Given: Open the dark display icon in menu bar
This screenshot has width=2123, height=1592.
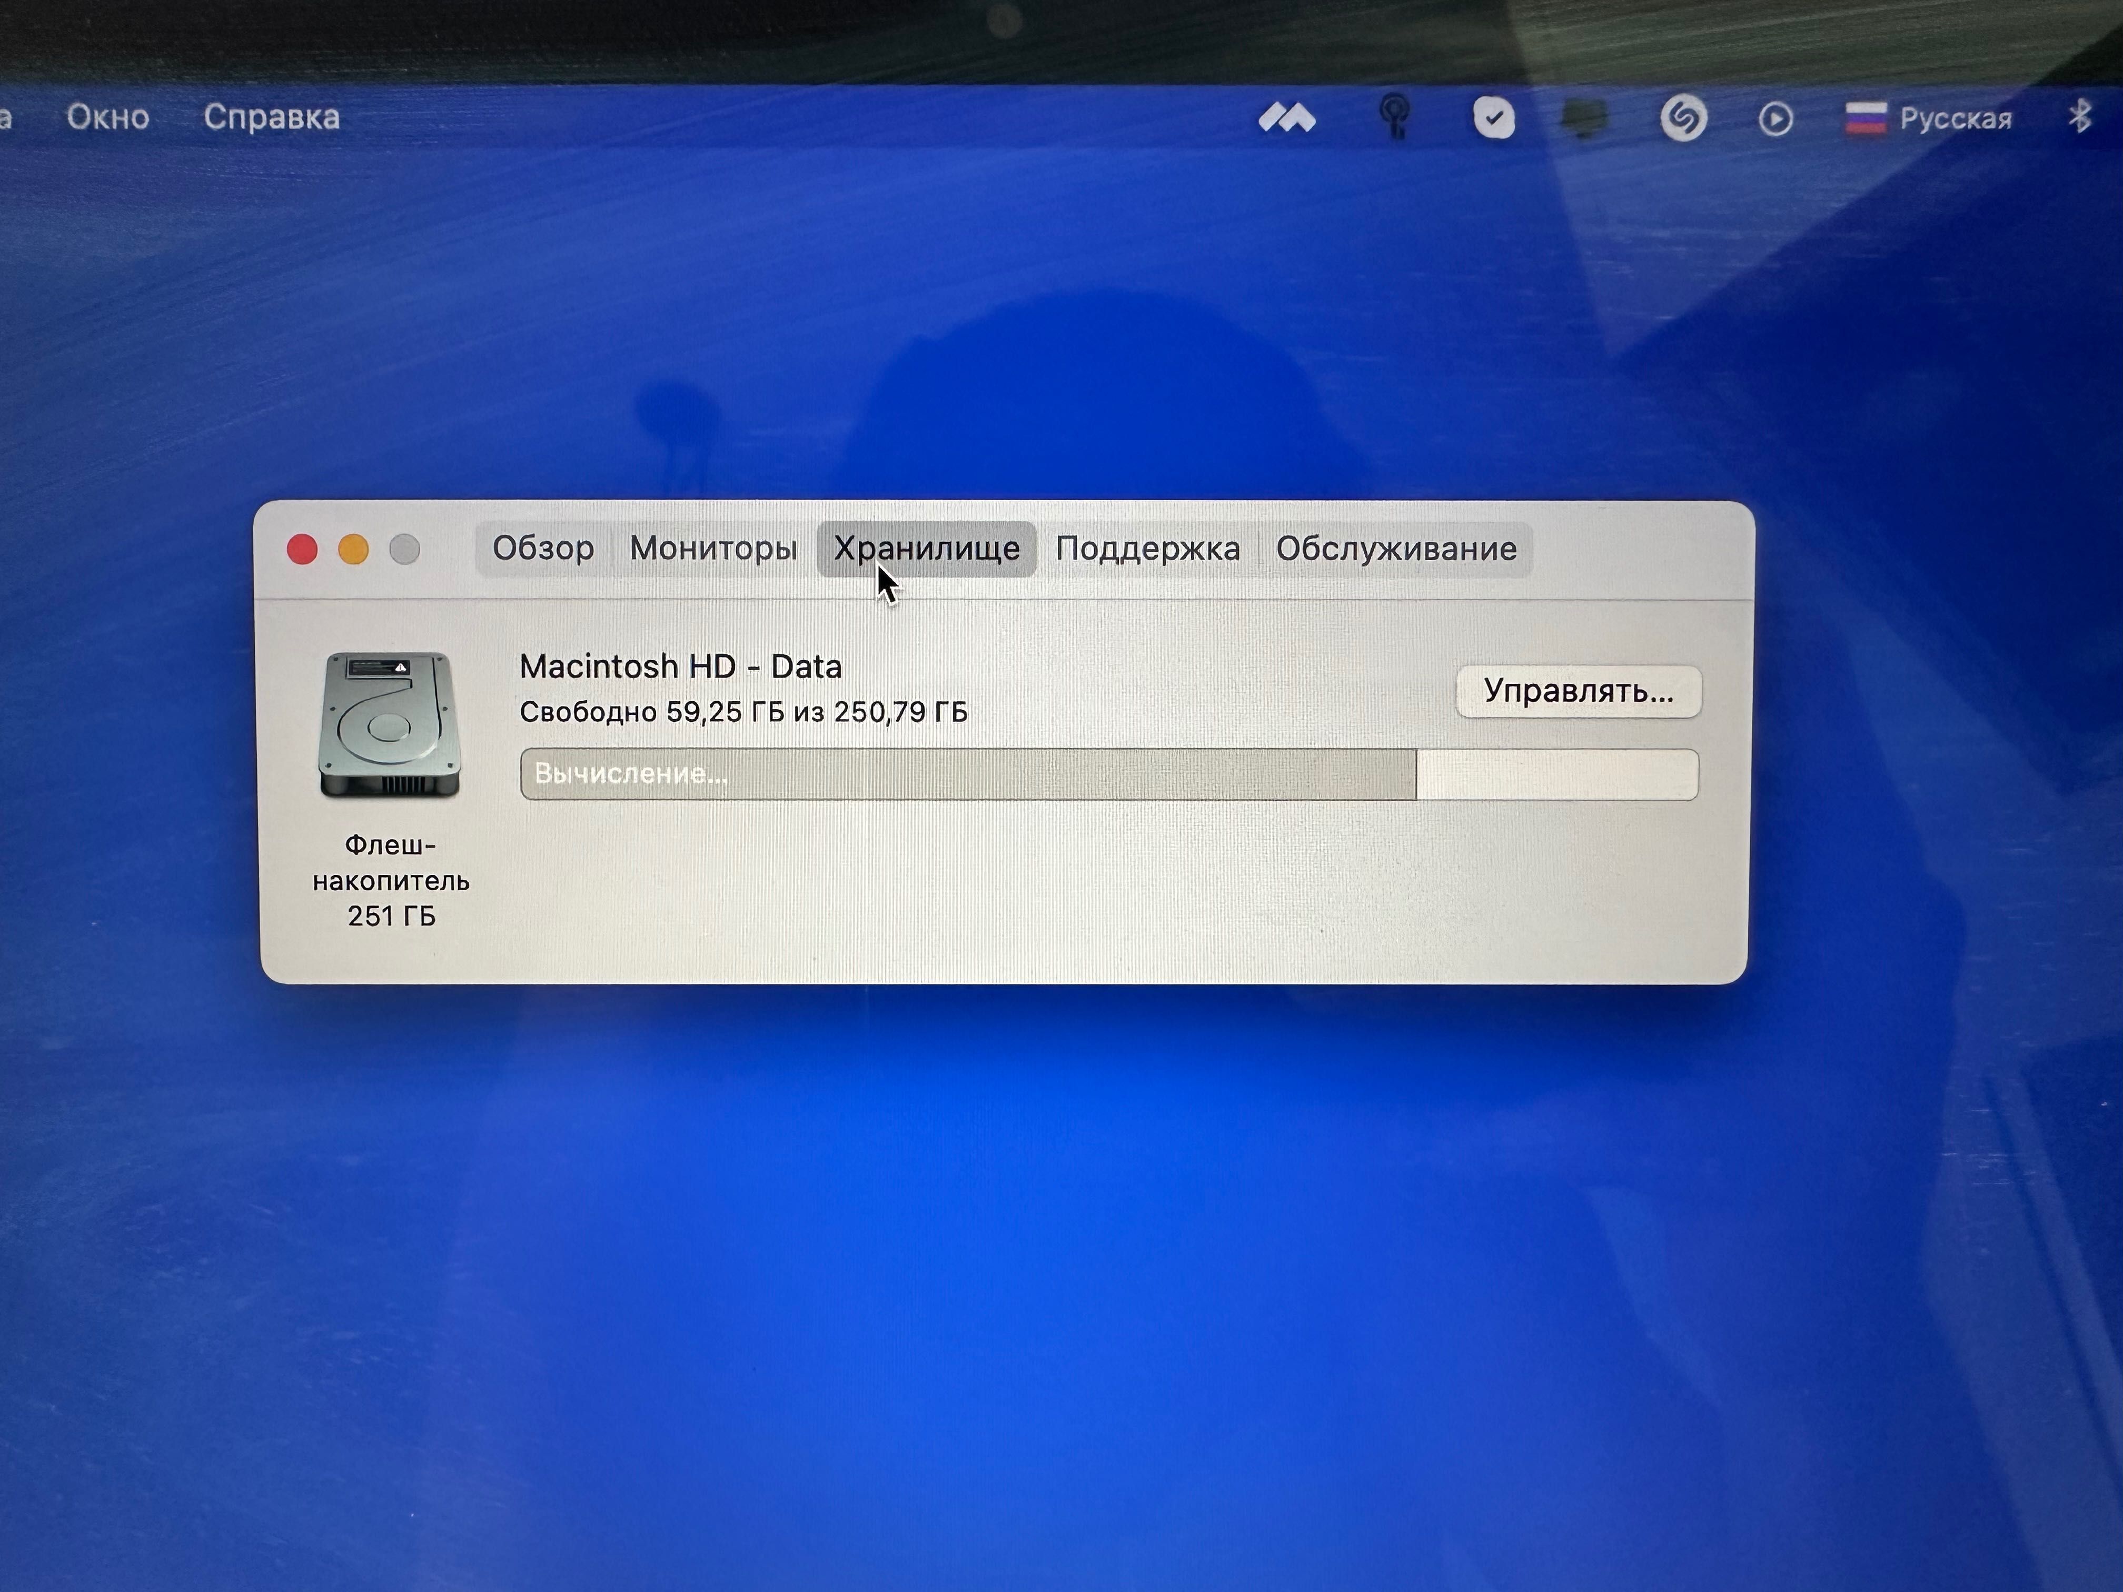Looking at the screenshot, I should point(1584,119).
